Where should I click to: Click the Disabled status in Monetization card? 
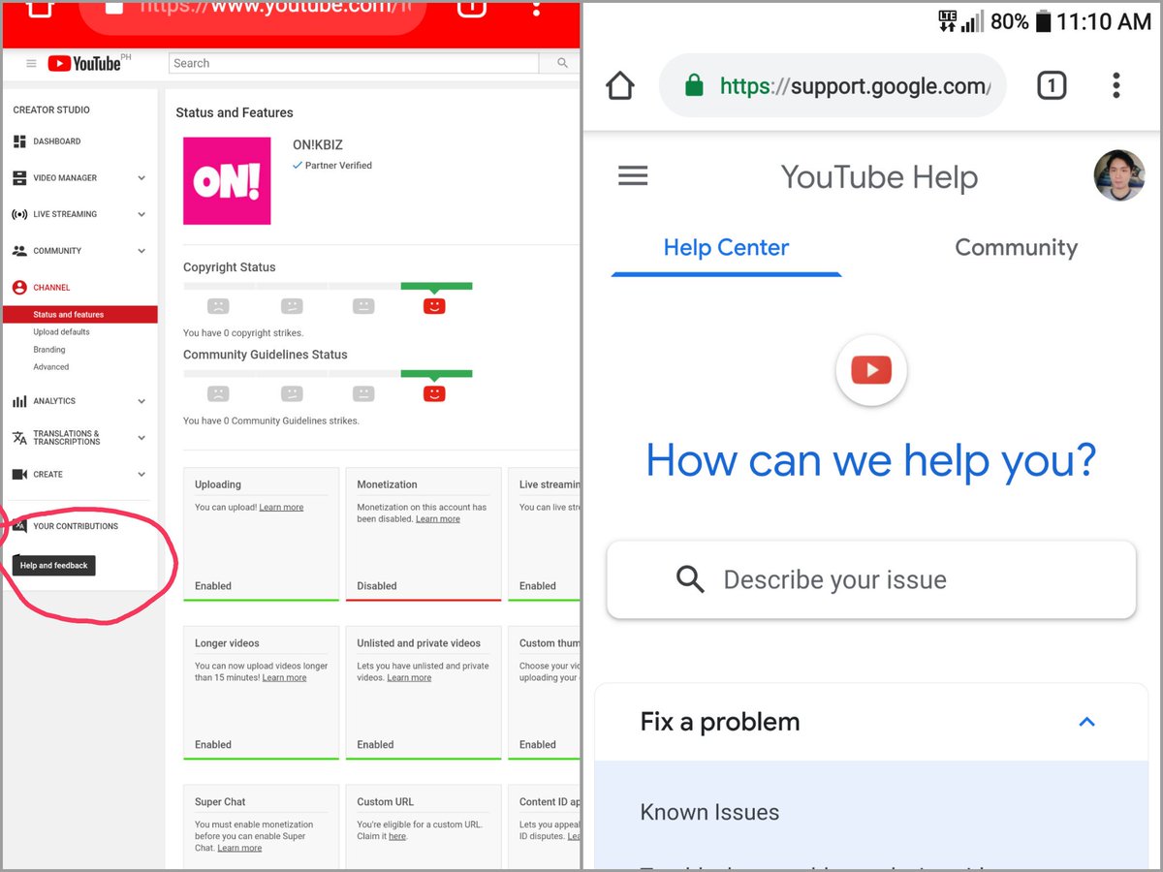point(377,586)
